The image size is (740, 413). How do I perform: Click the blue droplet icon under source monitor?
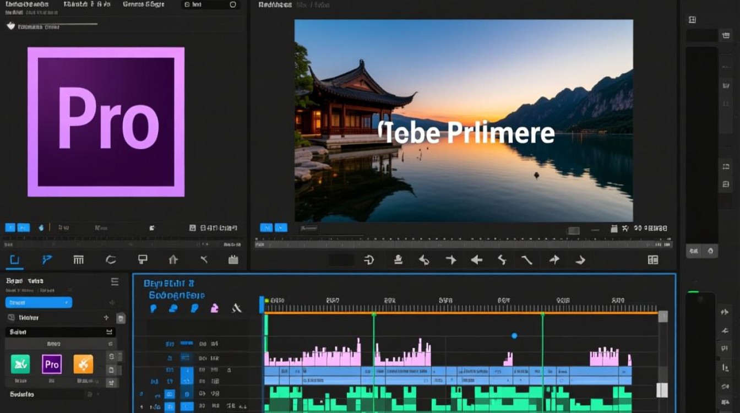[x=41, y=227]
